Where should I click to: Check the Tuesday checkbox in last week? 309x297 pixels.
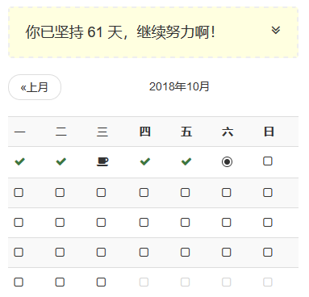[60, 282]
